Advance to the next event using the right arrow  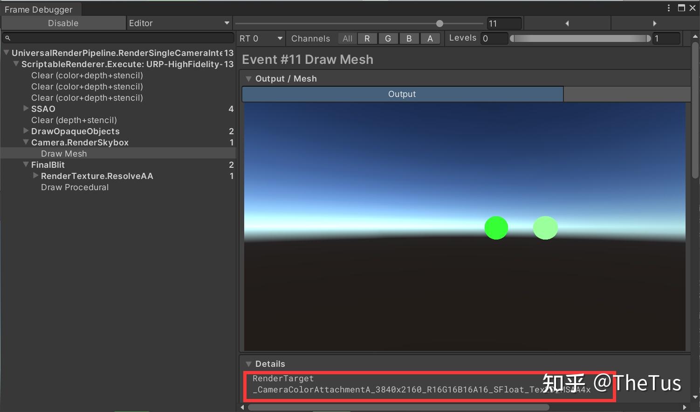[x=655, y=23]
